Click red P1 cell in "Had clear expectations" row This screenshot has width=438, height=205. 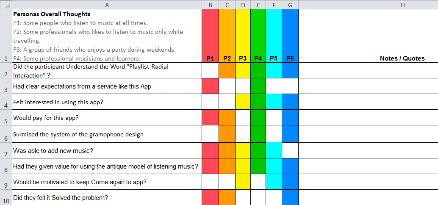[210, 86]
